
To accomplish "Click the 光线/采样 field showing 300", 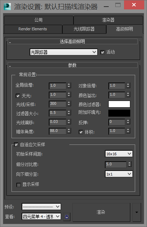I will 57,104.
